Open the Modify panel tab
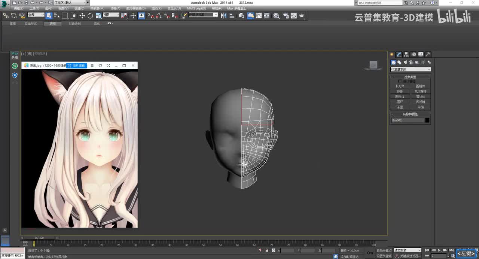The width and height of the screenshot is (479, 259). point(399,54)
